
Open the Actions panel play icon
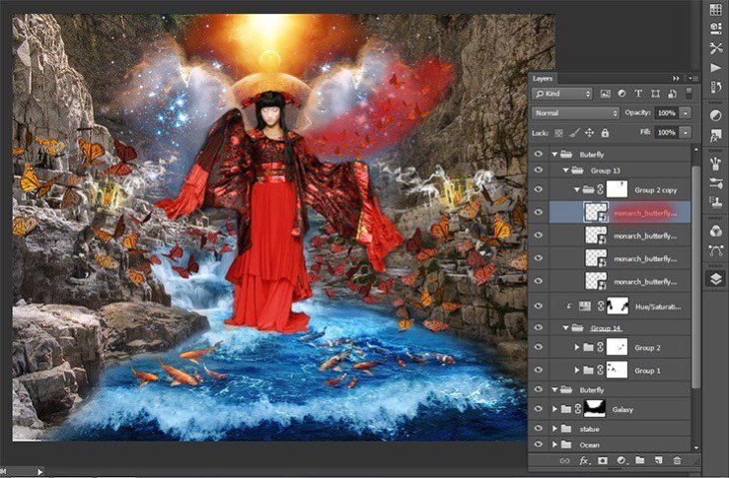coord(716,68)
